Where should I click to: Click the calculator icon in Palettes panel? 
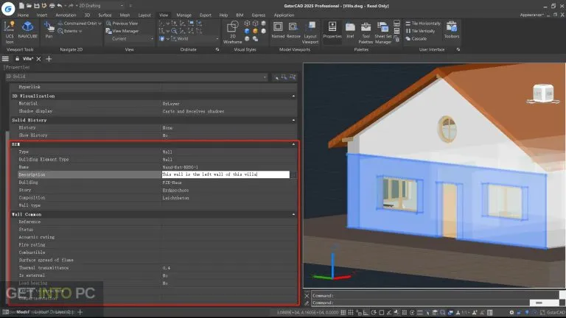click(x=396, y=31)
